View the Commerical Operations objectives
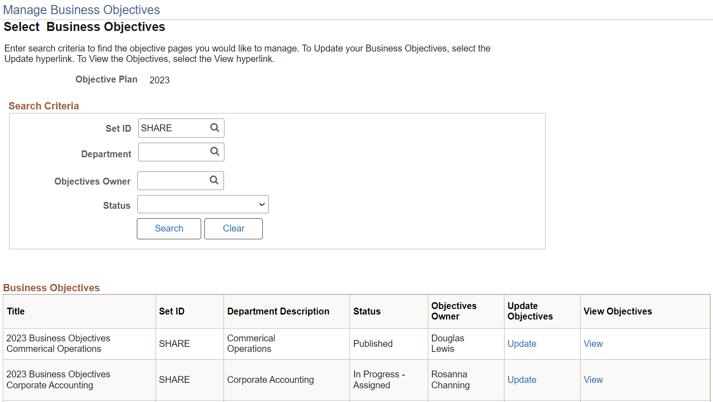Screen dimensions: 713x402 pos(593,344)
